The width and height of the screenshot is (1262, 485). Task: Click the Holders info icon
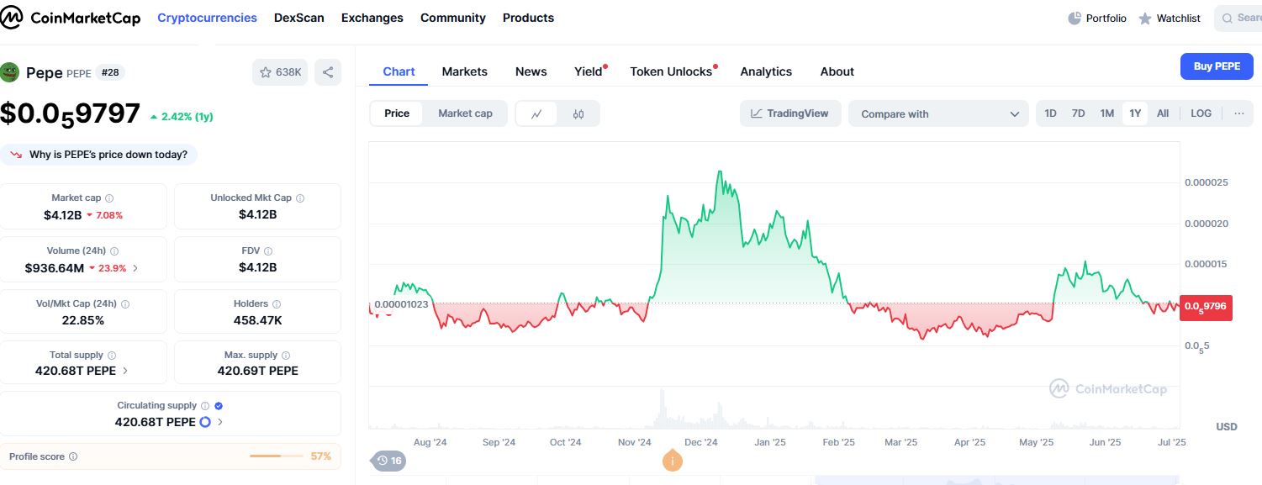pos(277,303)
